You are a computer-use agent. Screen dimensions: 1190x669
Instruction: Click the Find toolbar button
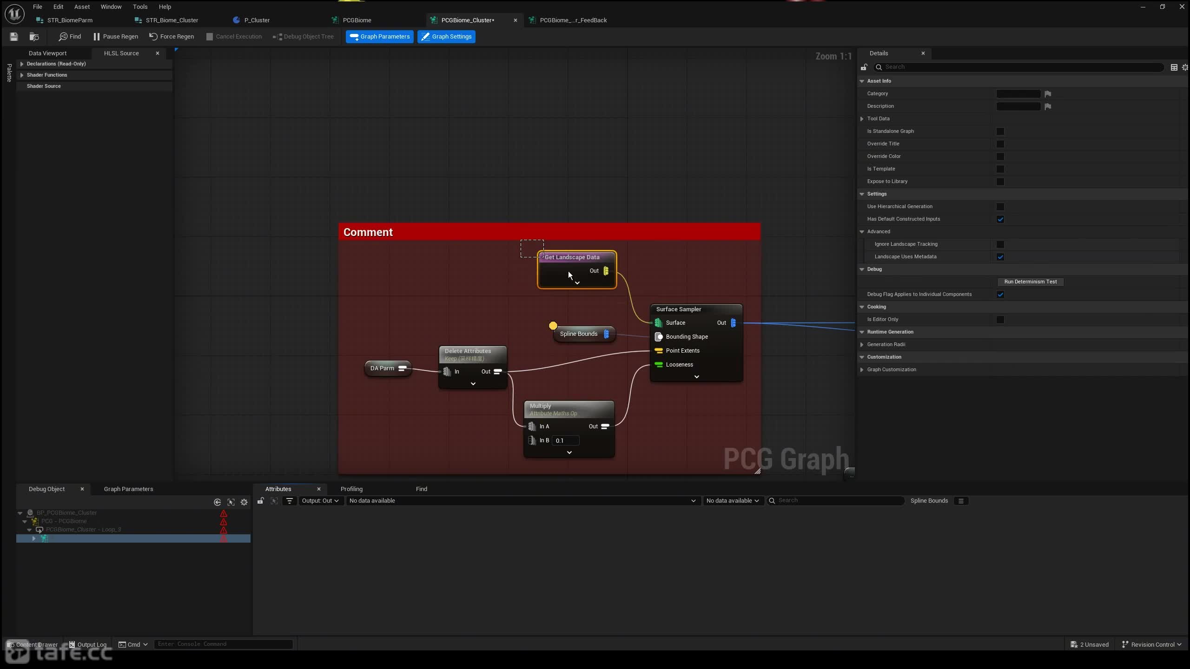70,36
